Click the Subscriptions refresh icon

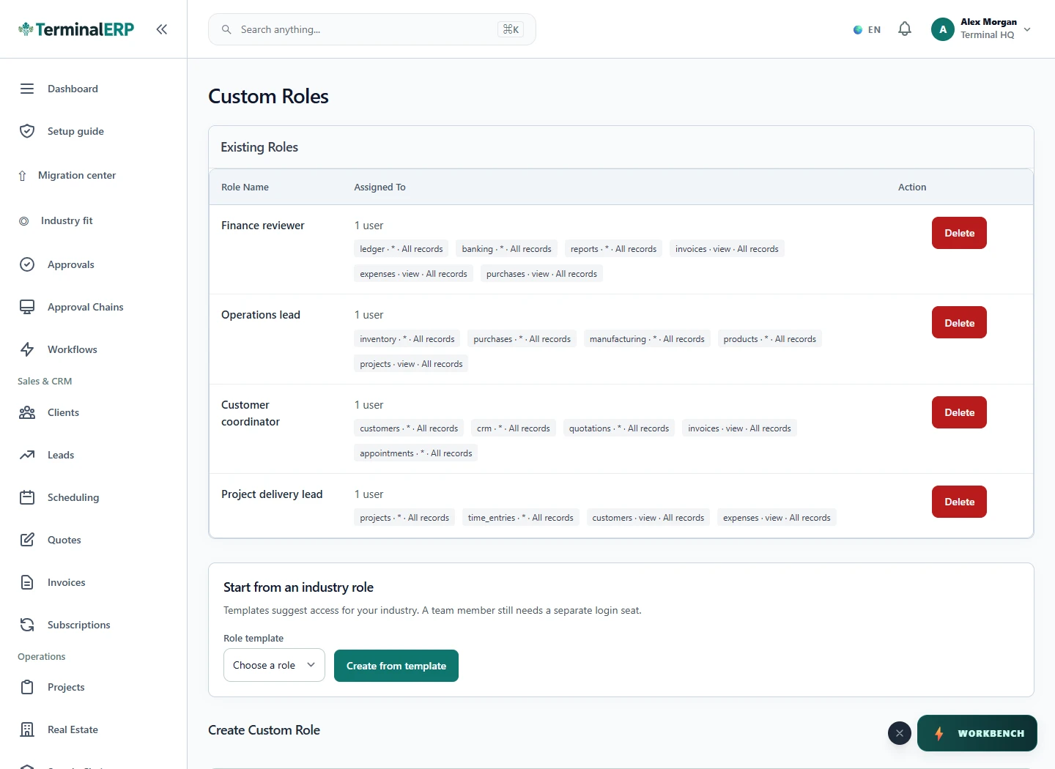[27, 625]
